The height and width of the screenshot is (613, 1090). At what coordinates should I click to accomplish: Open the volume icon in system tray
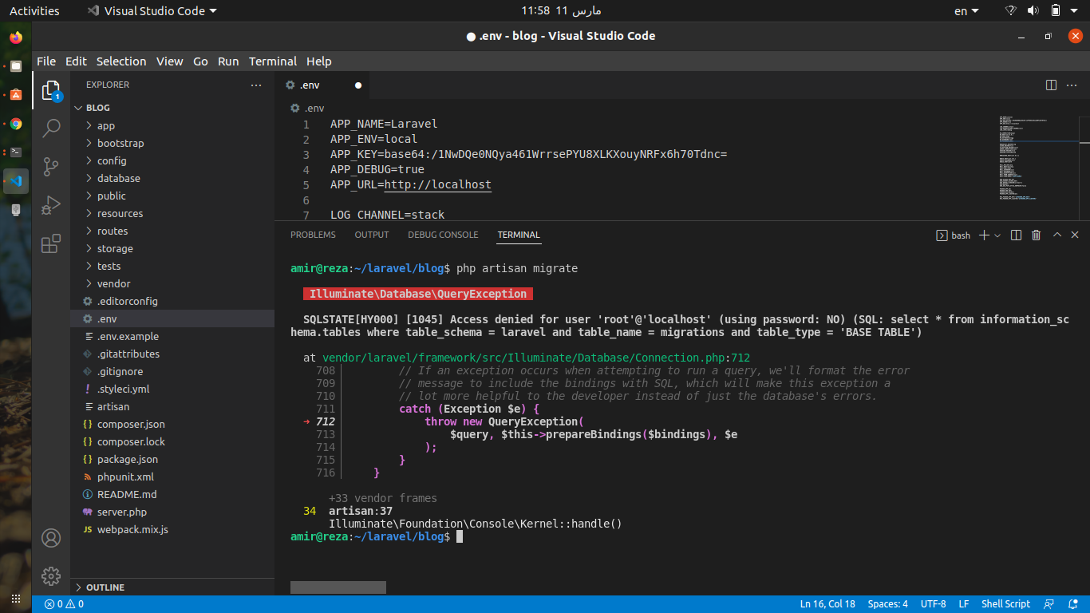point(1033,10)
